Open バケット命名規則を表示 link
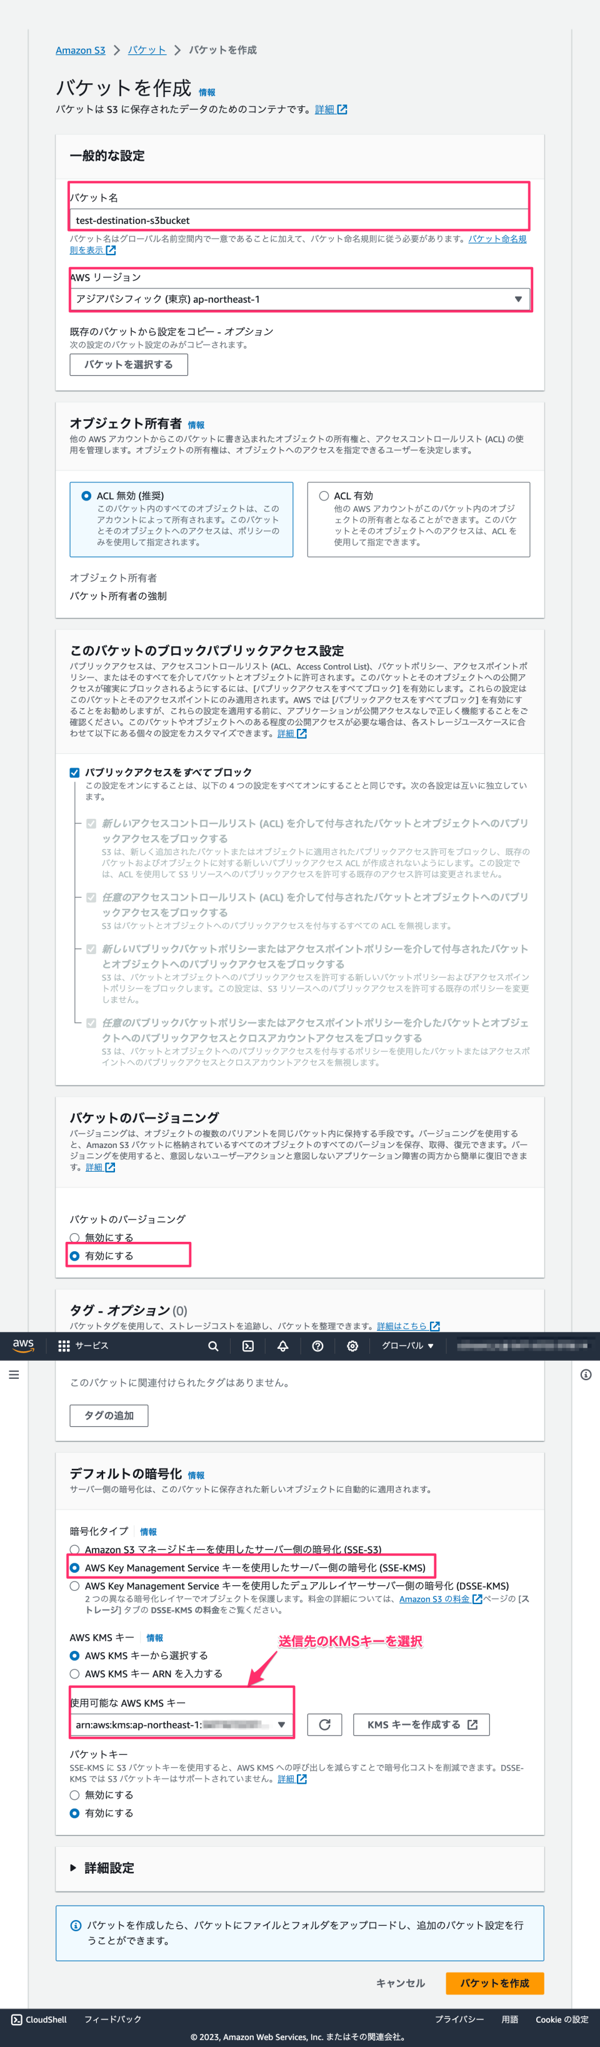Viewport: 600px width, 2047px height. (x=297, y=244)
